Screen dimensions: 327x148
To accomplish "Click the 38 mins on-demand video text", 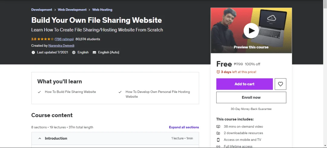I will (x=243, y=127).
